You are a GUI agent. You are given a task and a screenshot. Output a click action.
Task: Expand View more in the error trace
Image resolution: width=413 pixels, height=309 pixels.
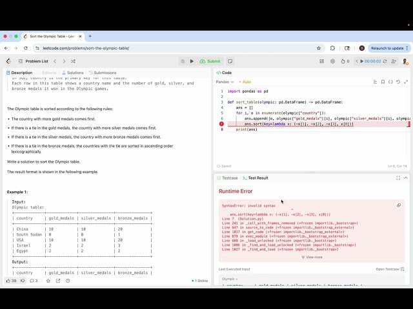[x=312, y=257]
